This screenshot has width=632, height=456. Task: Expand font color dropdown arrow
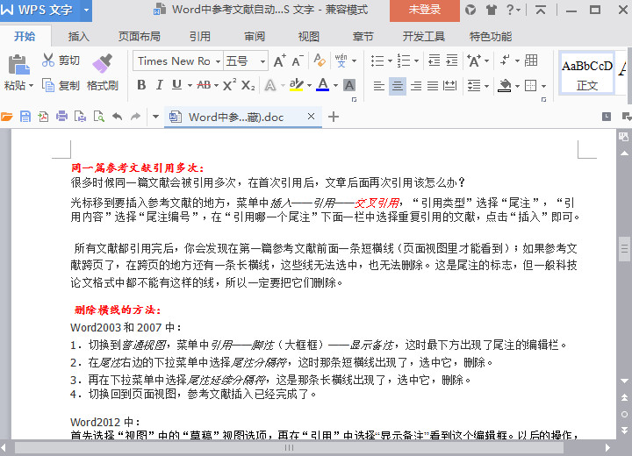(x=335, y=85)
